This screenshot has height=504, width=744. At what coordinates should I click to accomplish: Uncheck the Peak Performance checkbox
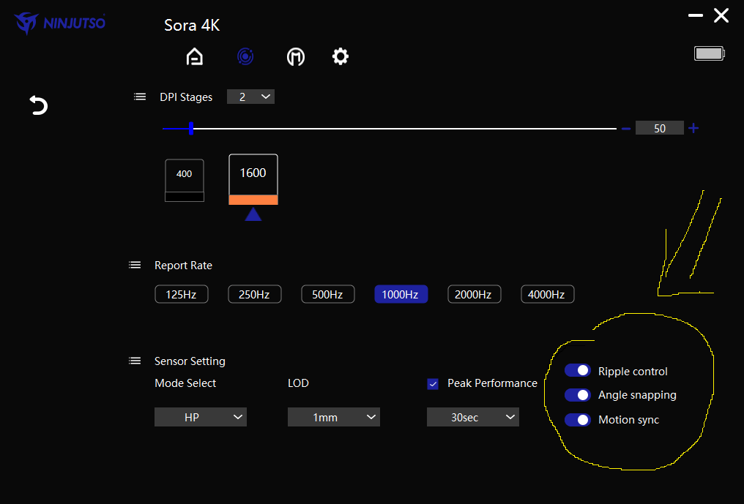click(433, 384)
